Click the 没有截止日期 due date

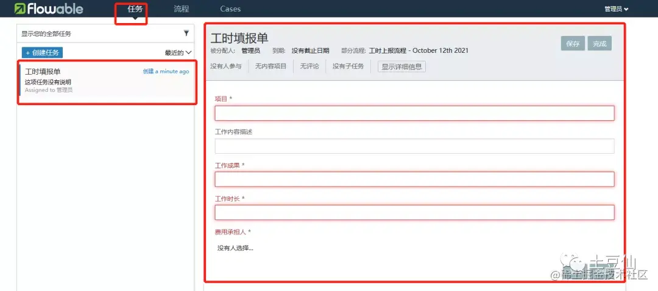coord(311,50)
